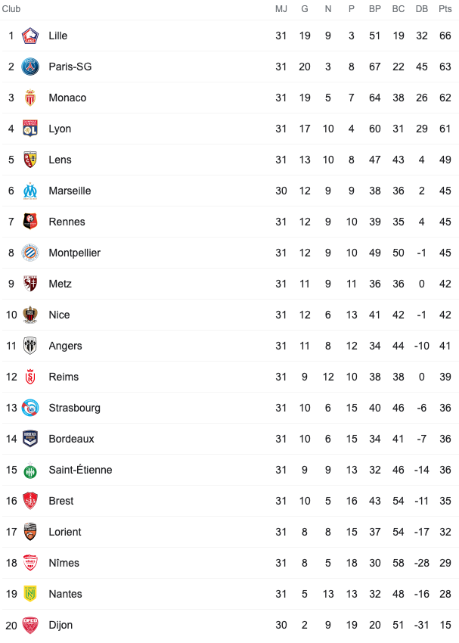Click the Lille club crest icon
459x643 pixels.
30,36
